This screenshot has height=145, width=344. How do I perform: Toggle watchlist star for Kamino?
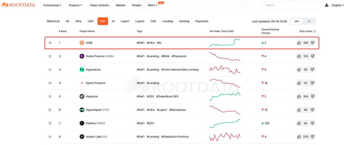pos(50,123)
